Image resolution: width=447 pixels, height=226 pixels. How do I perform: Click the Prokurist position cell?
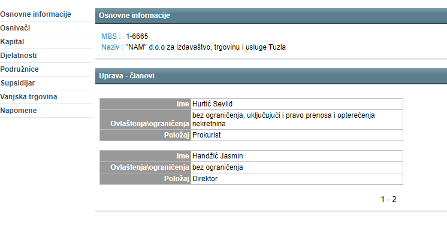point(297,135)
